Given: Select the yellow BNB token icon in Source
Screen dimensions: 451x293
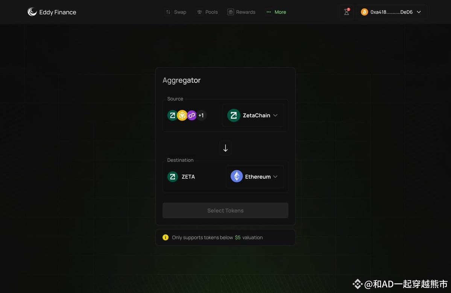Looking at the screenshot, I should click(182, 115).
